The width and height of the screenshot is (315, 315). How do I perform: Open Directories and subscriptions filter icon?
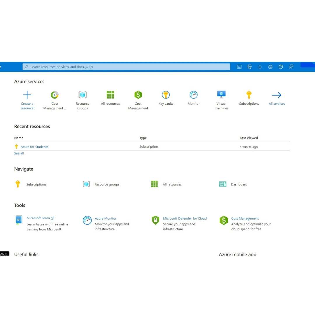coord(249,67)
